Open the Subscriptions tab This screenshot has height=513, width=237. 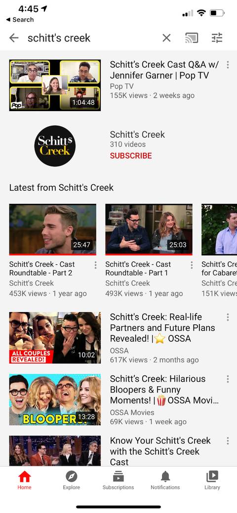click(x=118, y=480)
